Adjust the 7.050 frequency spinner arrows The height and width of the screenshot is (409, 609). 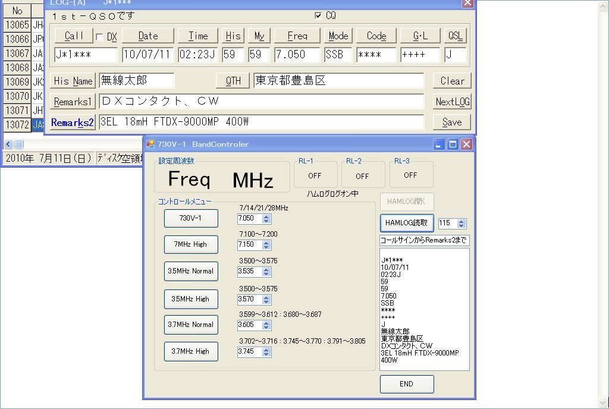266,218
